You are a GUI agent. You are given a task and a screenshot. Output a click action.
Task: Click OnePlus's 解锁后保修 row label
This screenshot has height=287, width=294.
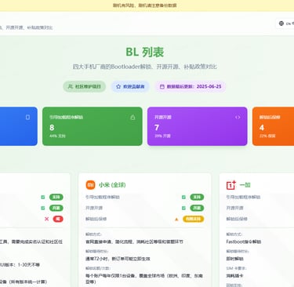coord(237,219)
